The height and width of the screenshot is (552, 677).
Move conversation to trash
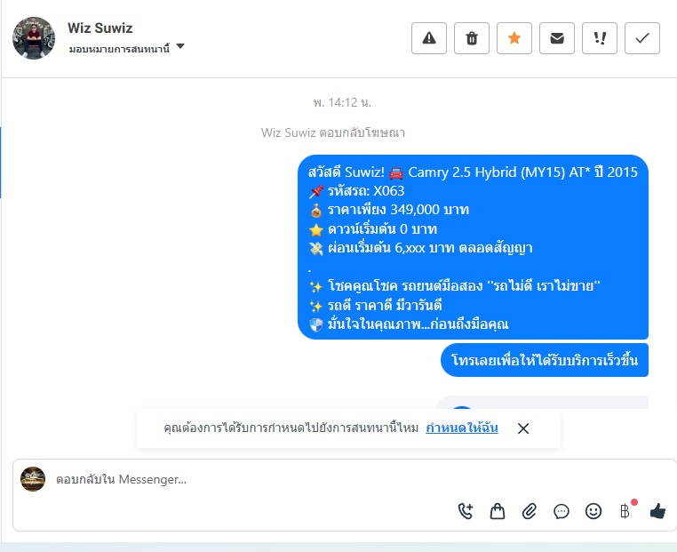click(472, 38)
